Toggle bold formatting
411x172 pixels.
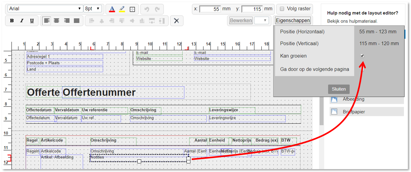[x=12, y=21]
